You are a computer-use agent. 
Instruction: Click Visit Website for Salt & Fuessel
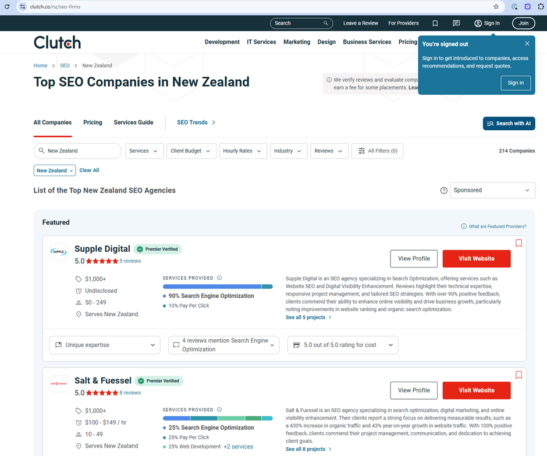[x=477, y=390]
